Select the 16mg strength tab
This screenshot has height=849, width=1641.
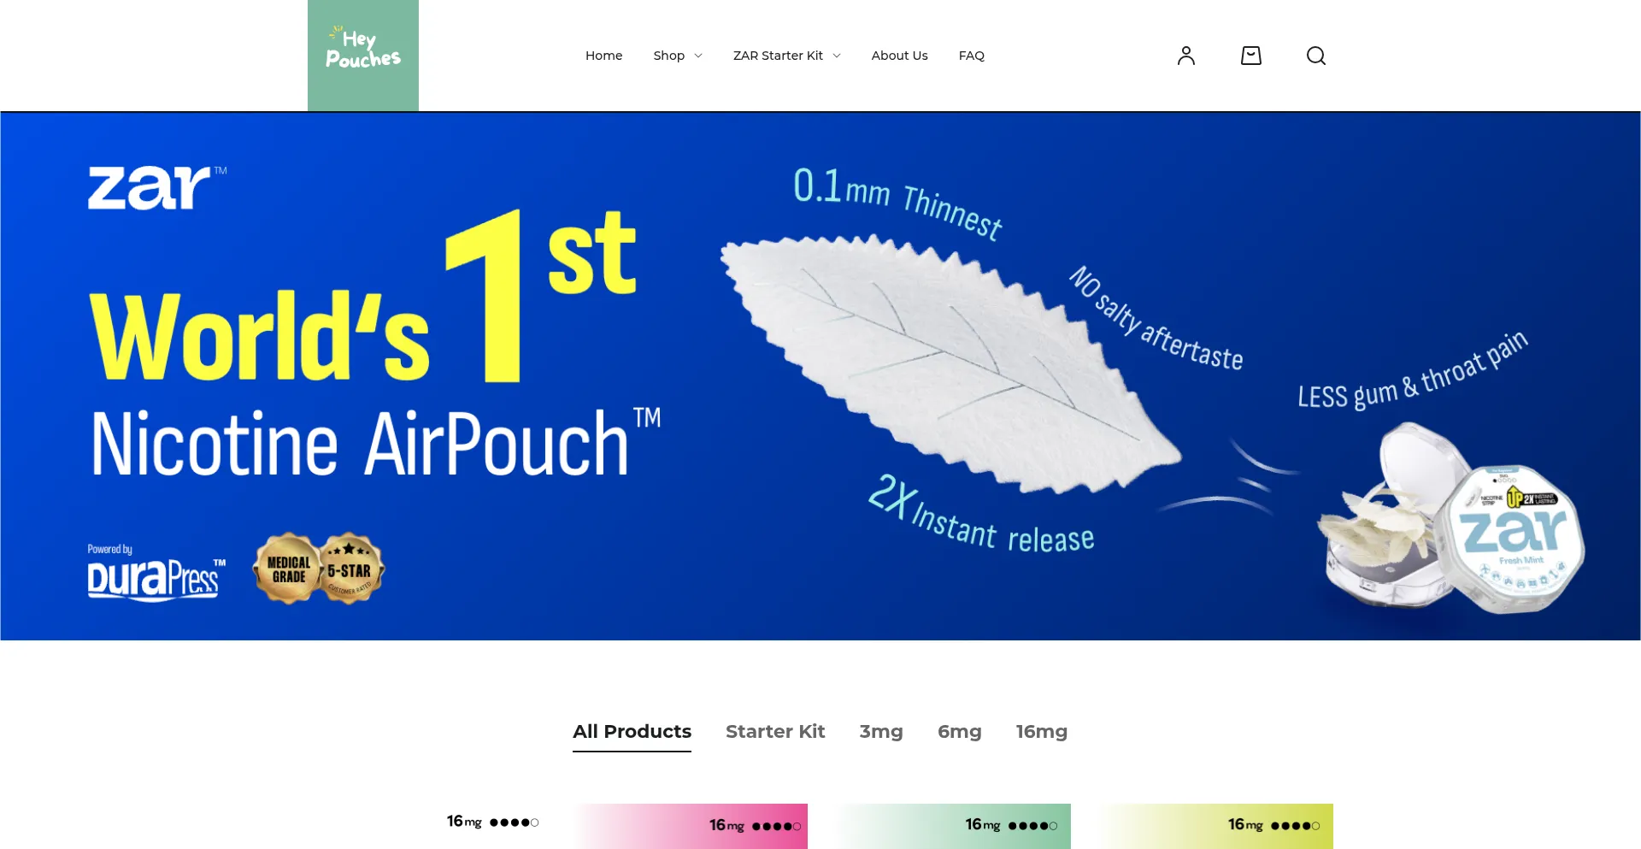(x=1041, y=732)
